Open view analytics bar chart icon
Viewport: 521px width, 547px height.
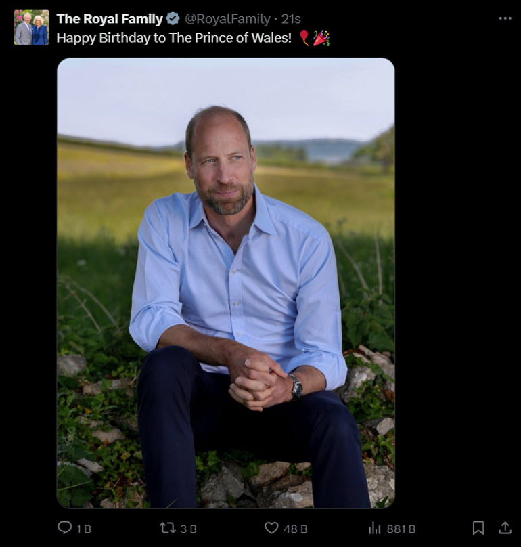[375, 528]
